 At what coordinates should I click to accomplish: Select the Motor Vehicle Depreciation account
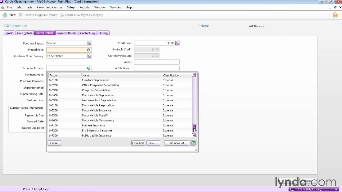click(x=120, y=95)
